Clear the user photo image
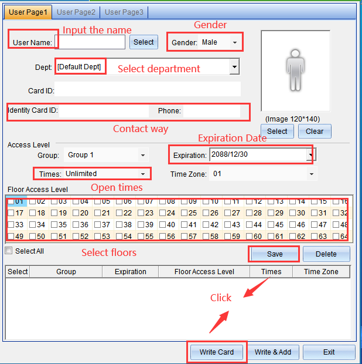The width and height of the screenshot is (362, 364). (x=315, y=132)
